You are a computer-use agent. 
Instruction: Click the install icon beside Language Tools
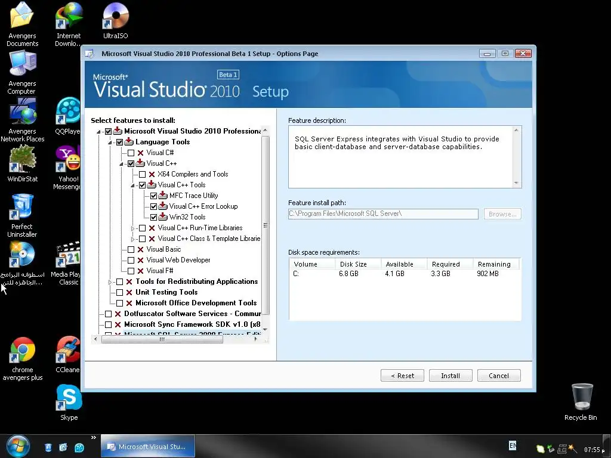tap(129, 142)
